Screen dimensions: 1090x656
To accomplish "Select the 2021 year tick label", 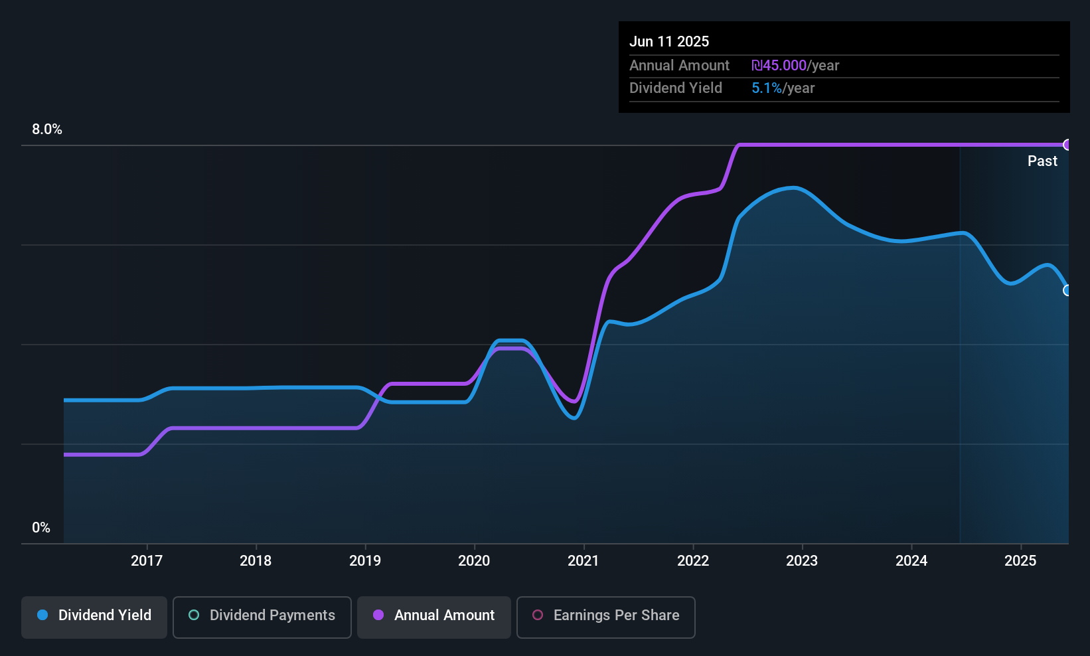I will (584, 561).
